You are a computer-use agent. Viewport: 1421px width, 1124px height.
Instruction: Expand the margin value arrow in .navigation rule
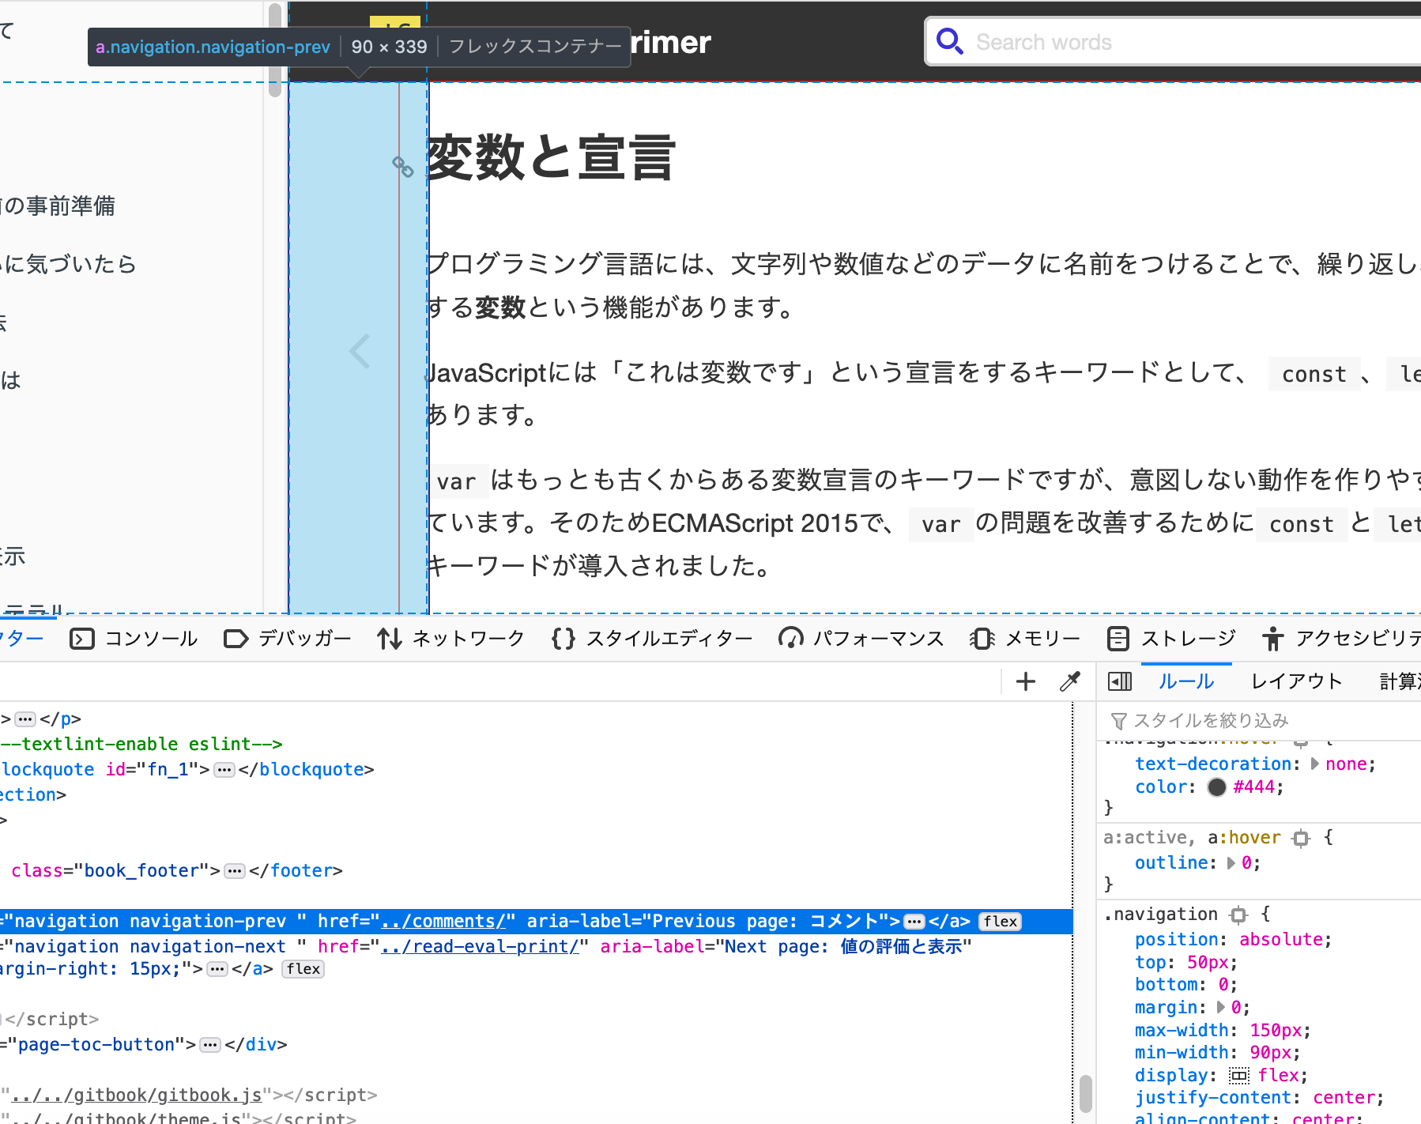pyautogui.click(x=1219, y=1007)
